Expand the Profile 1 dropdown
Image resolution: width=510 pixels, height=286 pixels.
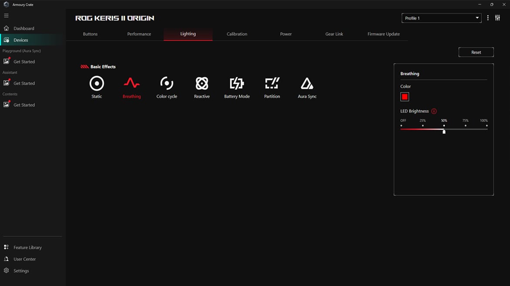click(x=442, y=18)
